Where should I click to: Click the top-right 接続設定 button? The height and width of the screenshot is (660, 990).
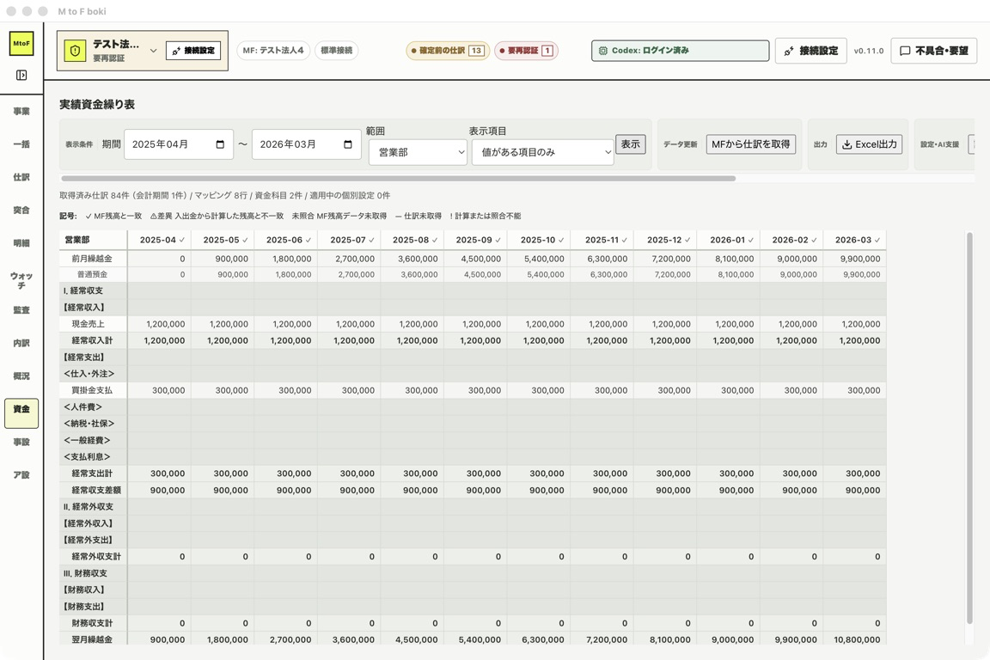coord(810,51)
